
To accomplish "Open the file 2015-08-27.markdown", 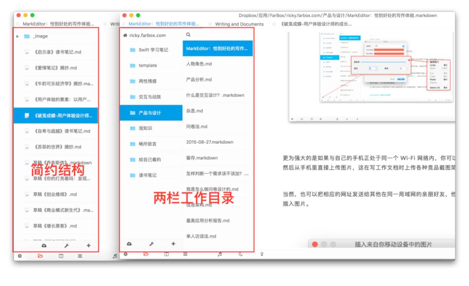I will tap(218, 142).
